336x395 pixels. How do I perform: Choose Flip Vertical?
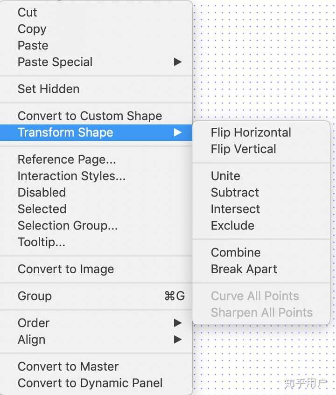243,149
